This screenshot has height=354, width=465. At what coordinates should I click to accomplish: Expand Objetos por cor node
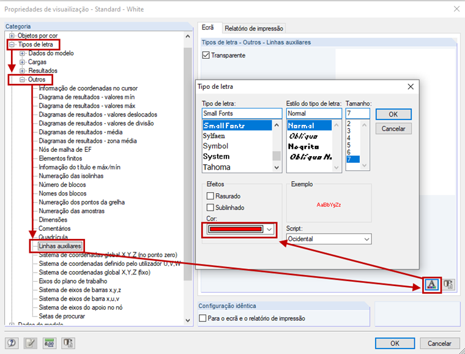[x=12, y=36]
